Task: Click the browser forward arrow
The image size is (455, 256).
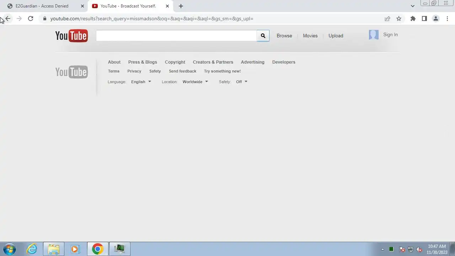Action: pyautogui.click(x=19, y=18)
